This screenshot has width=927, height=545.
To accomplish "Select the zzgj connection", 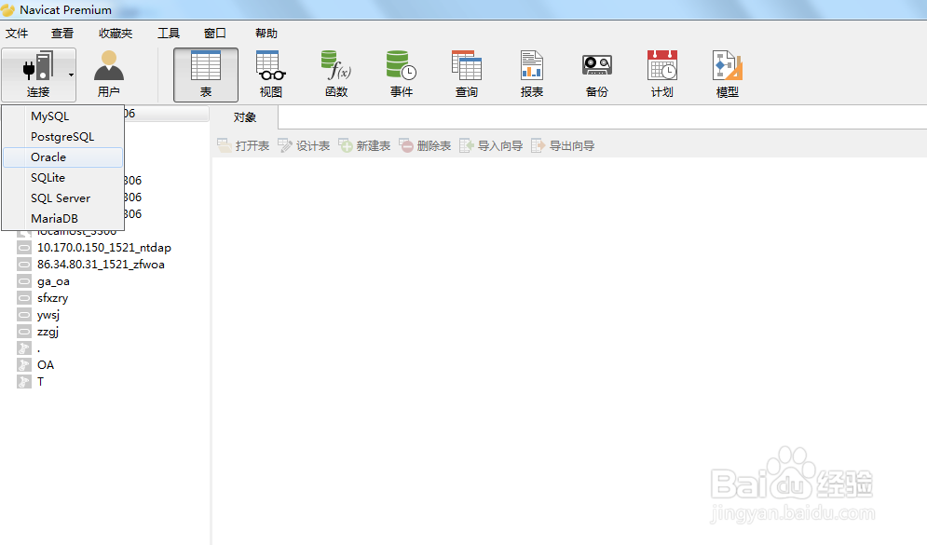I will tap(48, 332).
